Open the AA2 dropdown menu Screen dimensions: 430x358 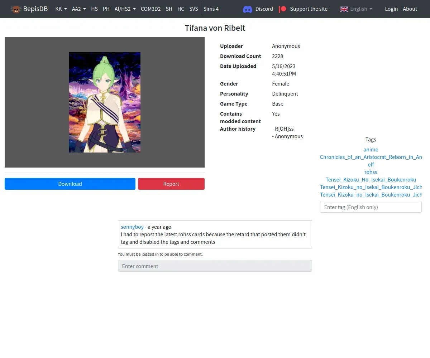click(x=79, y=9)
